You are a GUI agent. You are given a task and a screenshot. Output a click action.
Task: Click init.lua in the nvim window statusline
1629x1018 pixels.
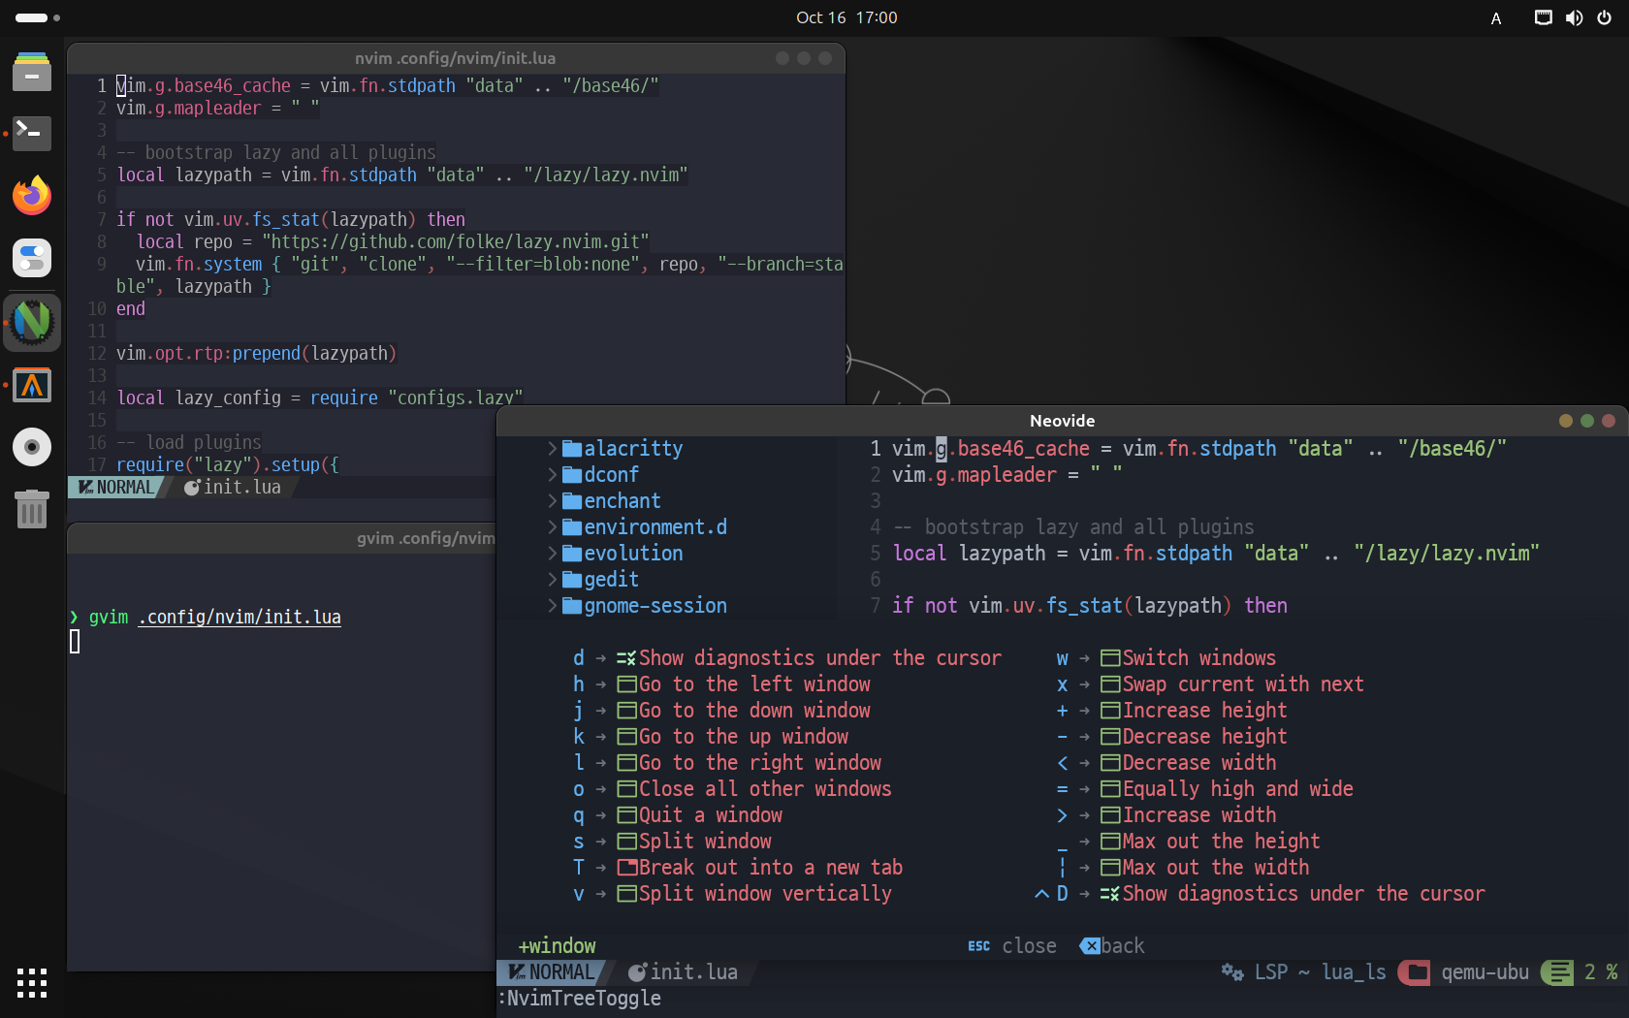(233, 487)
